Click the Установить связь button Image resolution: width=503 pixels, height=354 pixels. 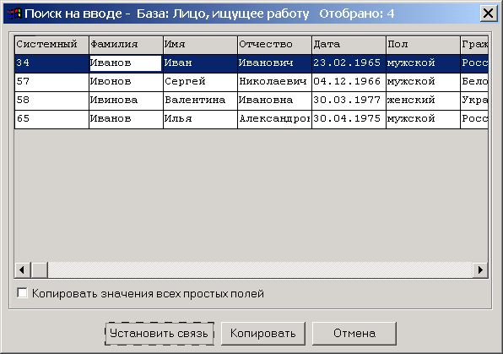click(160, 334)
